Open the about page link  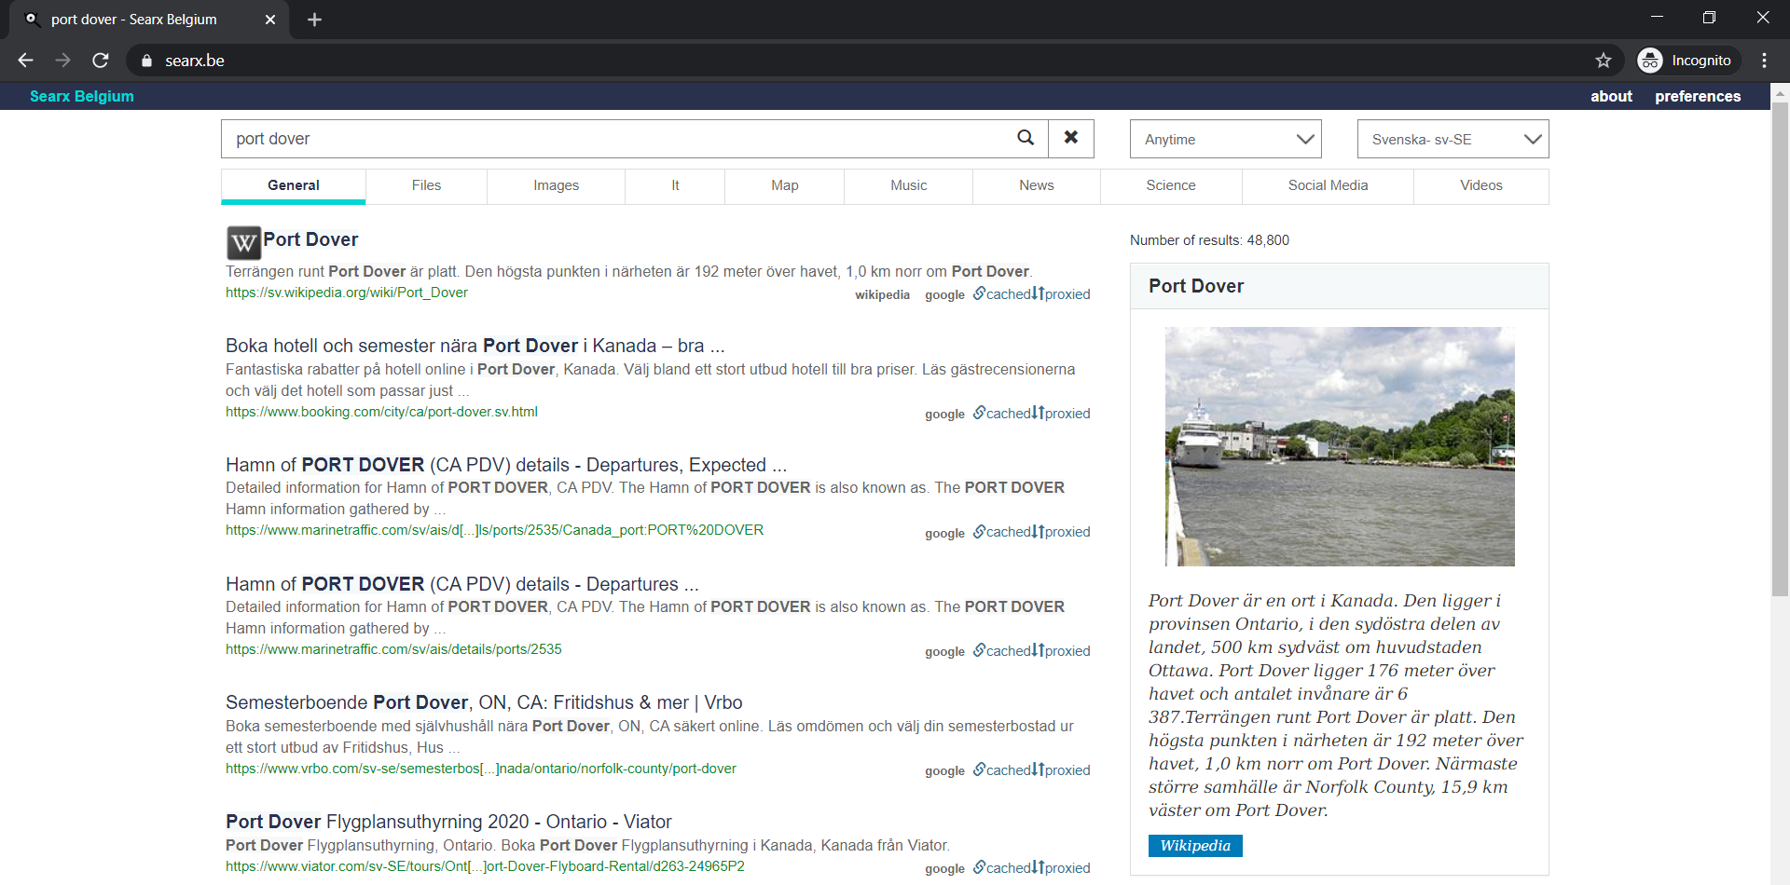(1611, 96)
